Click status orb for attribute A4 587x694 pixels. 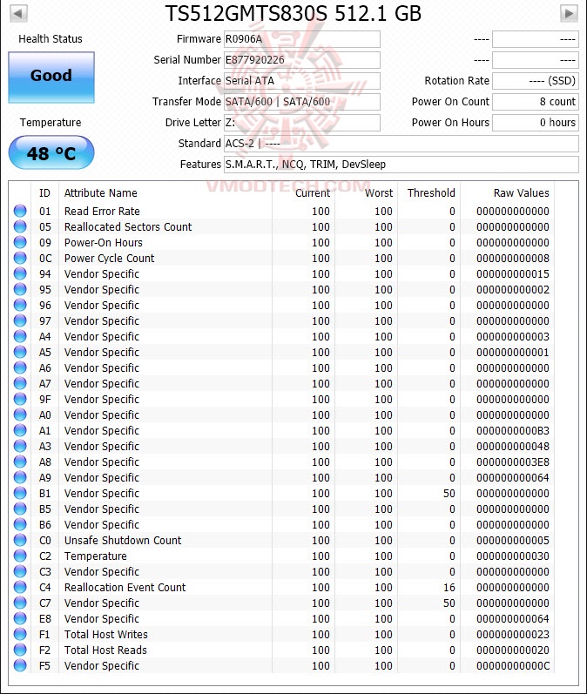(x=20, y=336)
